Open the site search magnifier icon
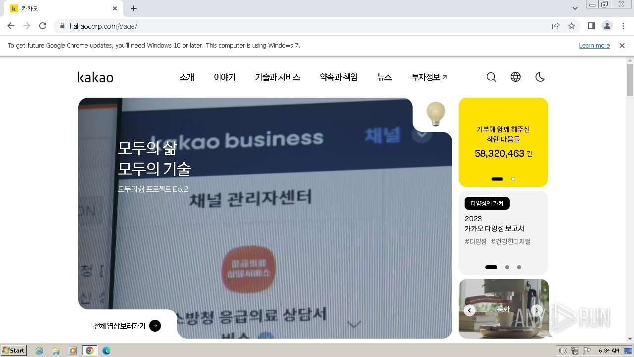Viewport: 634px width, 357px height. [491, 77]
